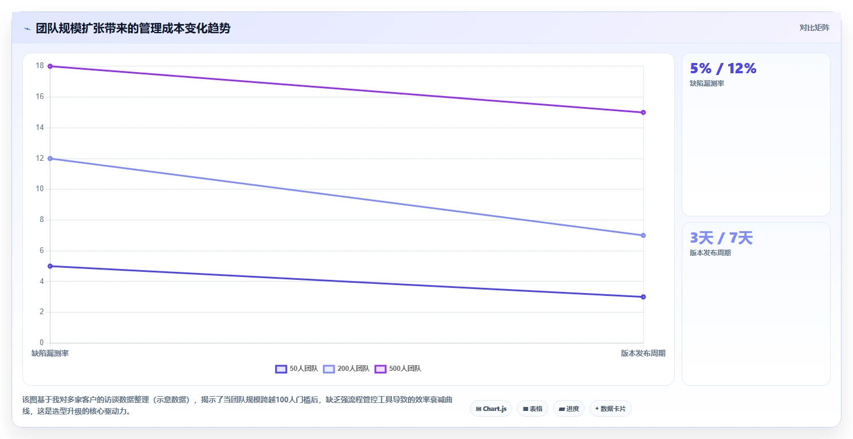Click the 数据卡片 tag
853x439 pixels.
(610, 409)
